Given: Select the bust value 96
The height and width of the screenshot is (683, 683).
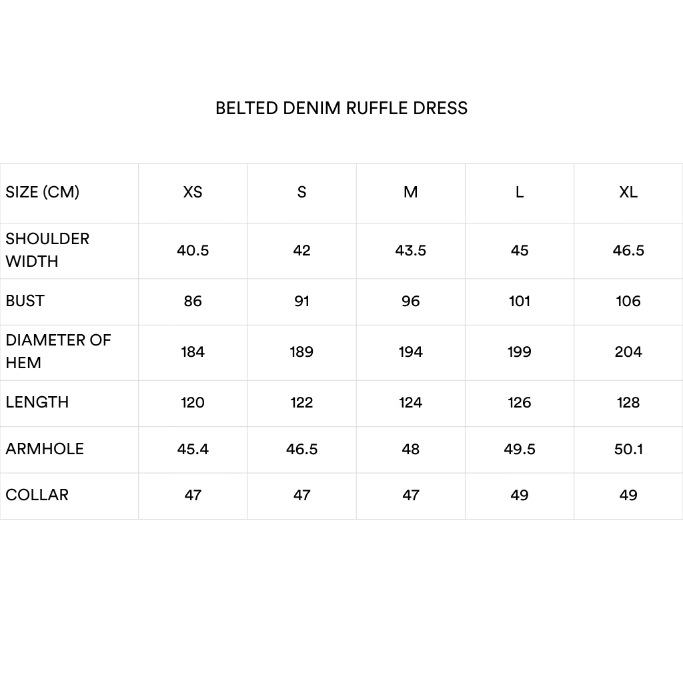Looking at the screenshot, I should pyautogui.click(x=411, y=301).
